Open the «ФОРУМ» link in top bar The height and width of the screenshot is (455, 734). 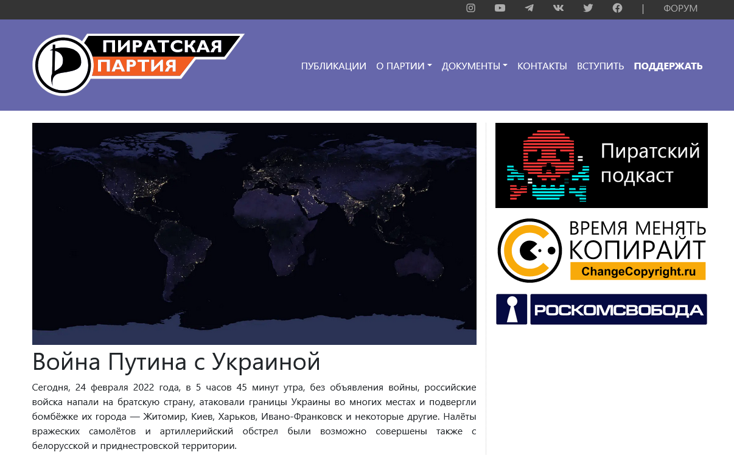(x=680, y=9)
